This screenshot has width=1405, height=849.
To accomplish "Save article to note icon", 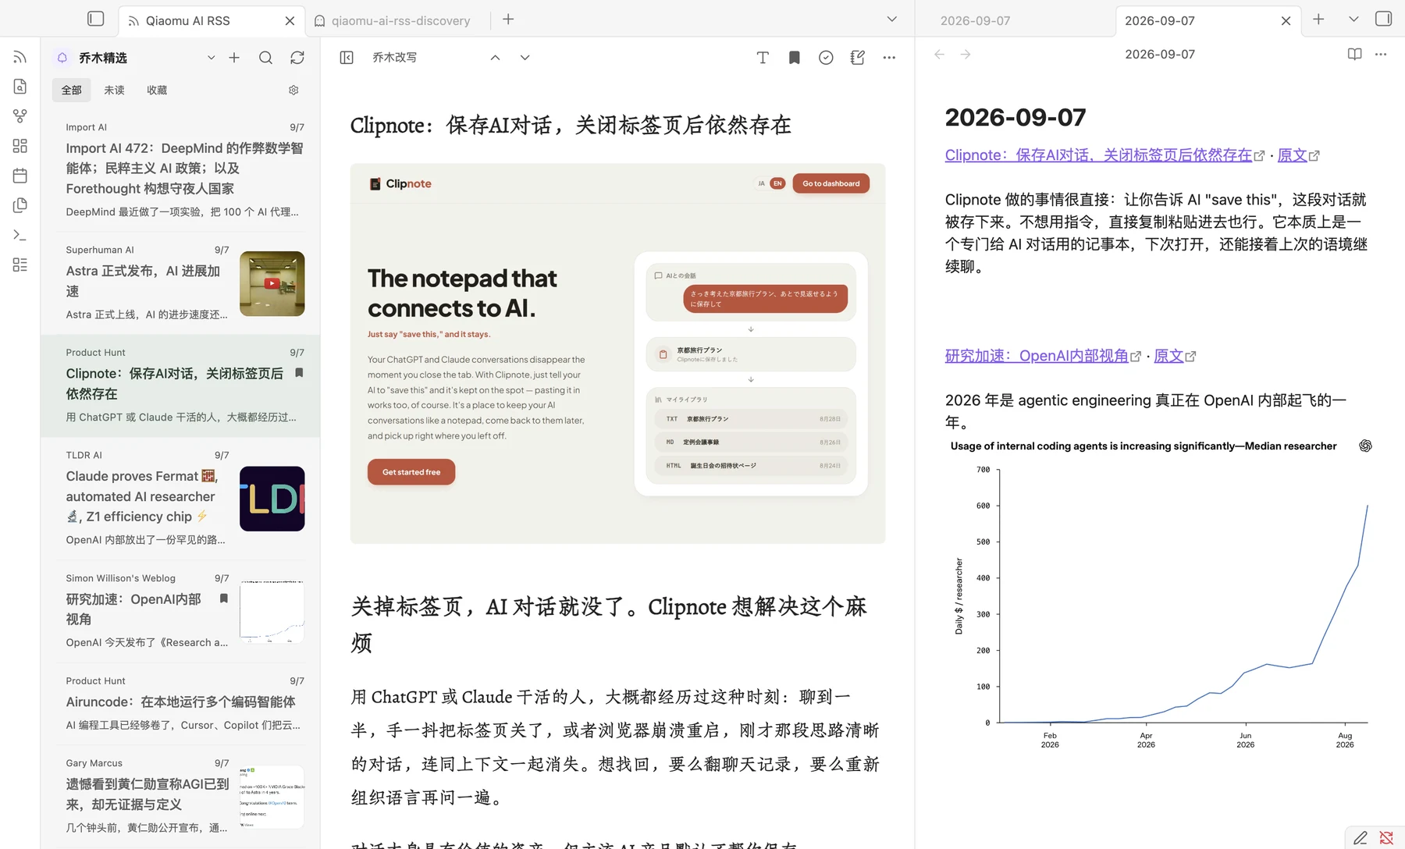I will tap(857, 58).
